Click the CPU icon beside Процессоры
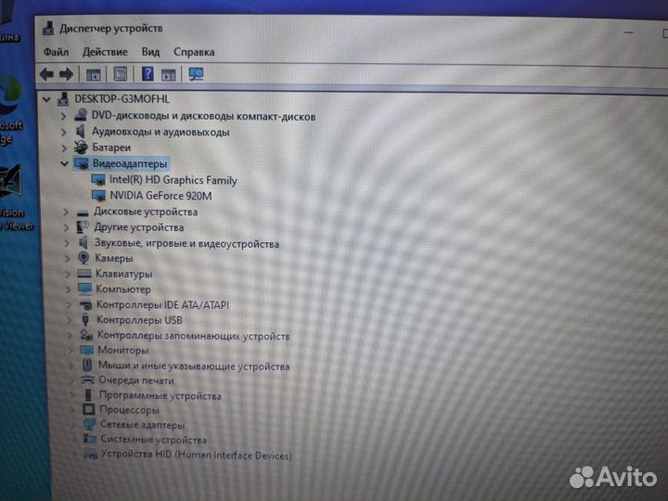This screenshot has width=668, height=501. point(89,409)
